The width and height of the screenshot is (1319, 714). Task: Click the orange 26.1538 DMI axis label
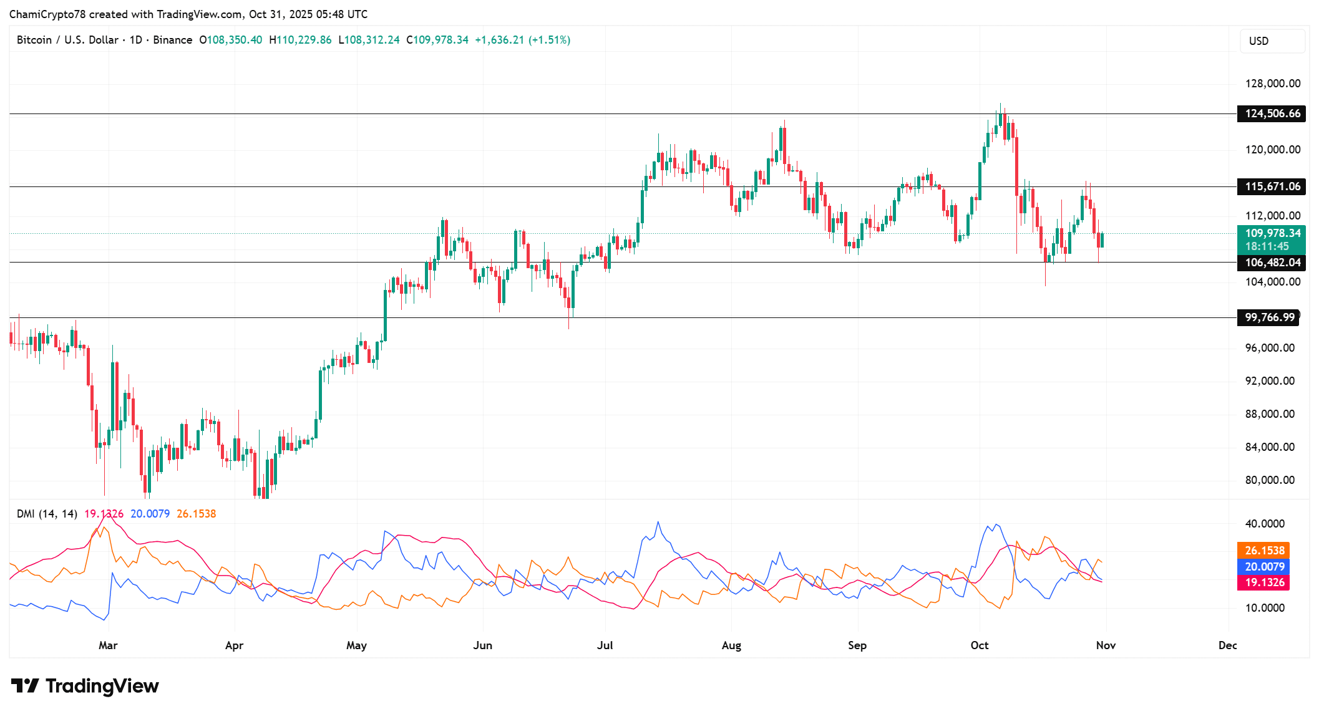point(1263,551)
